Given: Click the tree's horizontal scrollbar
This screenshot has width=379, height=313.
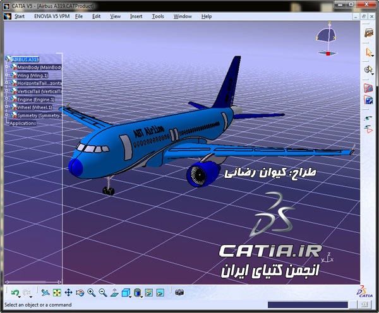Looking at the screenshot, I should click(x=33, y=282).
